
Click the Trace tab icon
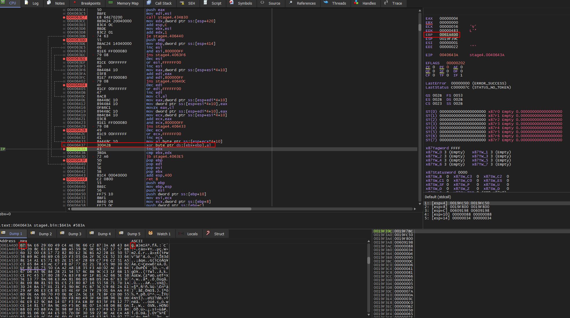point(386,3)
